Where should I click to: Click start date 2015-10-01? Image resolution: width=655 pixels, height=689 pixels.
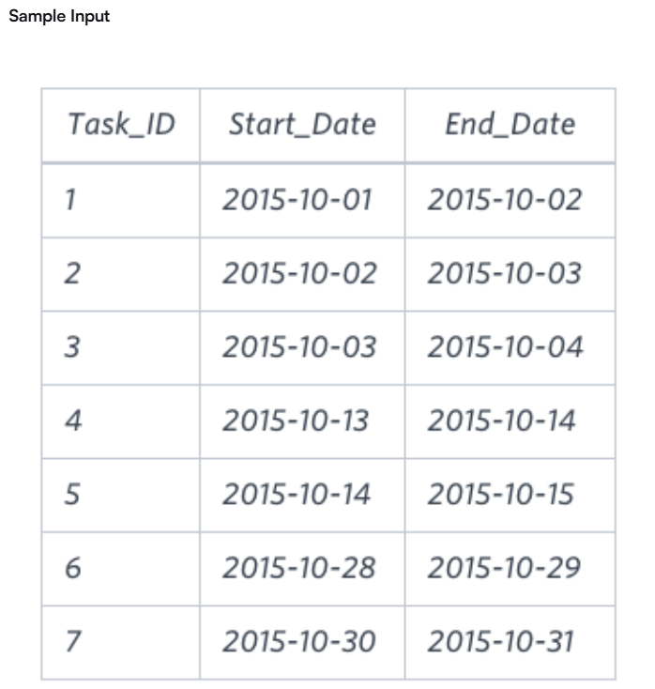pos(297,200)
